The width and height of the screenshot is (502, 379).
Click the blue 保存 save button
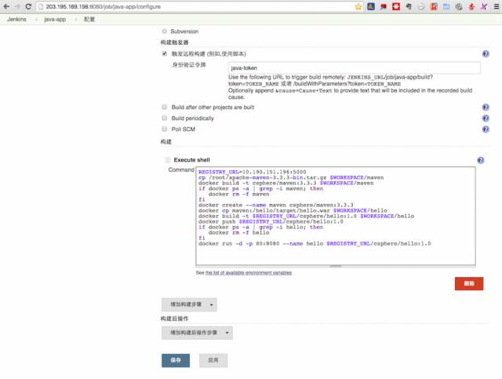pos(176,360)
